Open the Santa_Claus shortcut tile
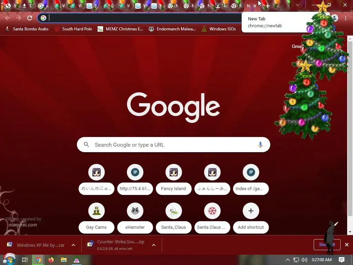The width and height of the screenshot is (353, 265). [174, 218]
